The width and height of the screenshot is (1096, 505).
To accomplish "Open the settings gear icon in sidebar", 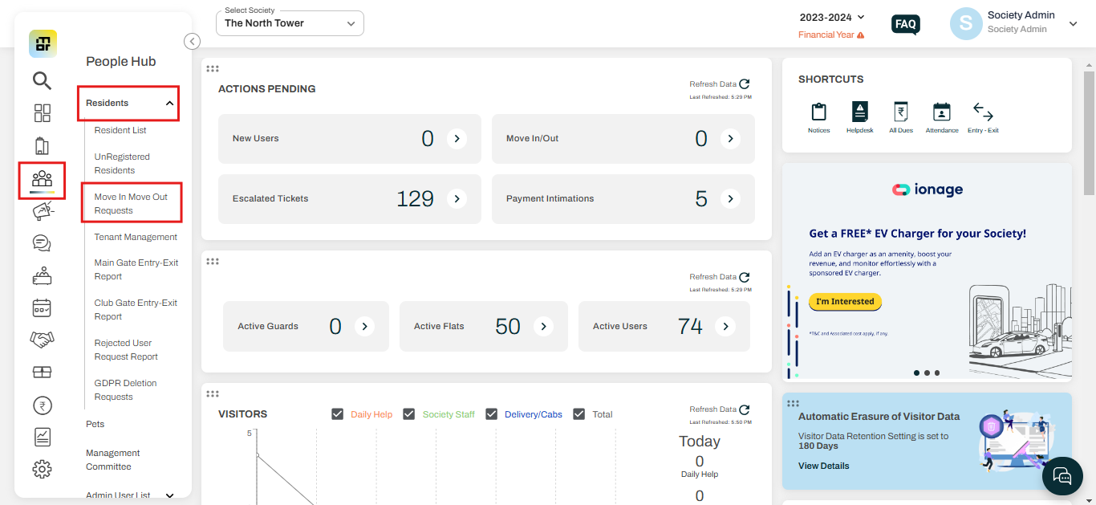I will (42, 469).
